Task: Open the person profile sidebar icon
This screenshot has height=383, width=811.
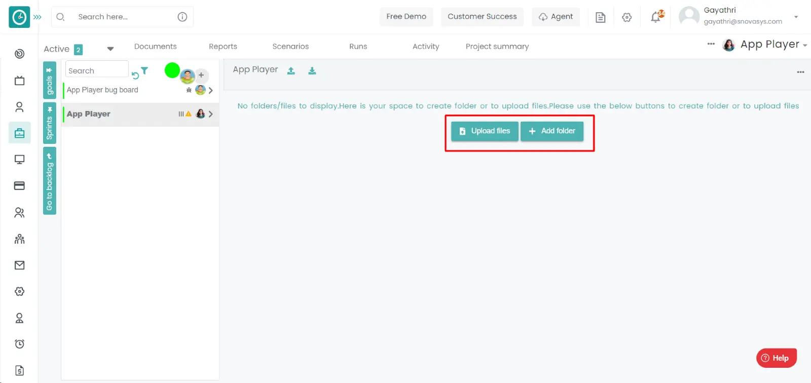Action: pos(19,107)
